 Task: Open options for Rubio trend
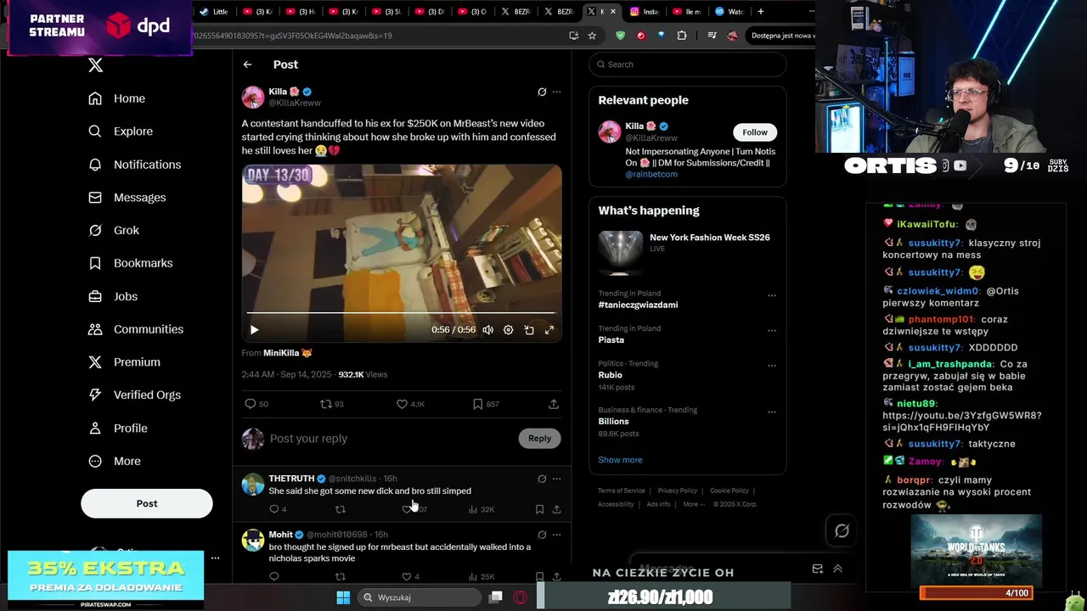pos(772,365)
